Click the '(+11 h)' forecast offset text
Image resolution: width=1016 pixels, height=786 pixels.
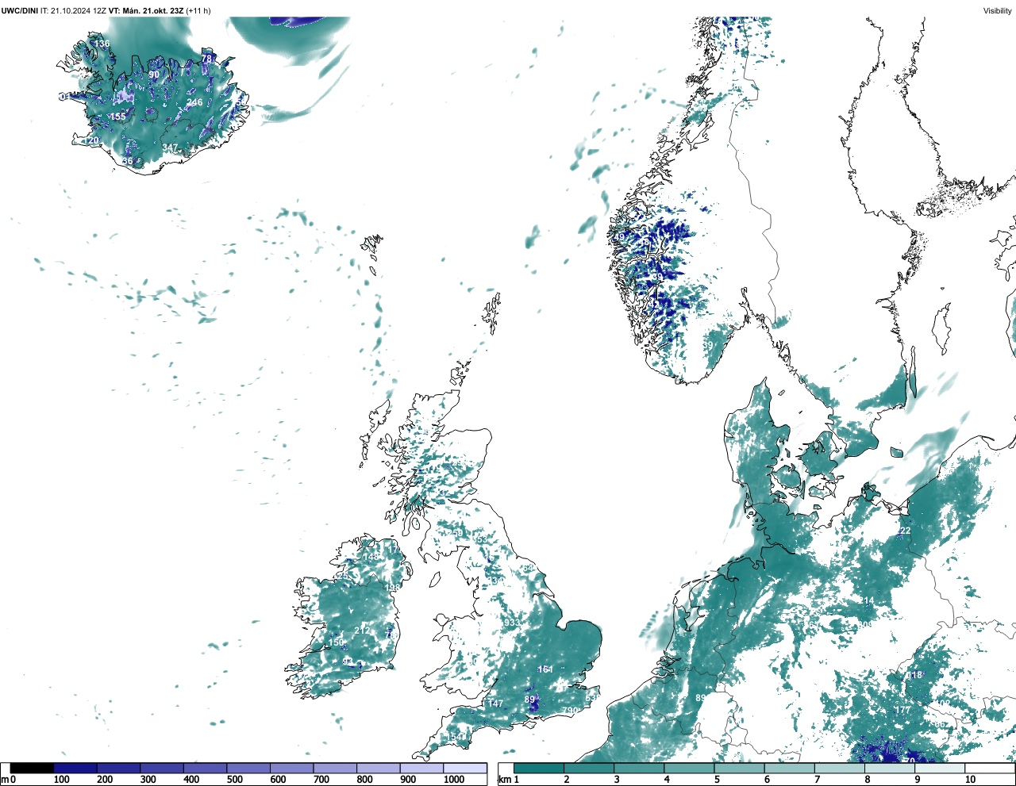[198, 11]
